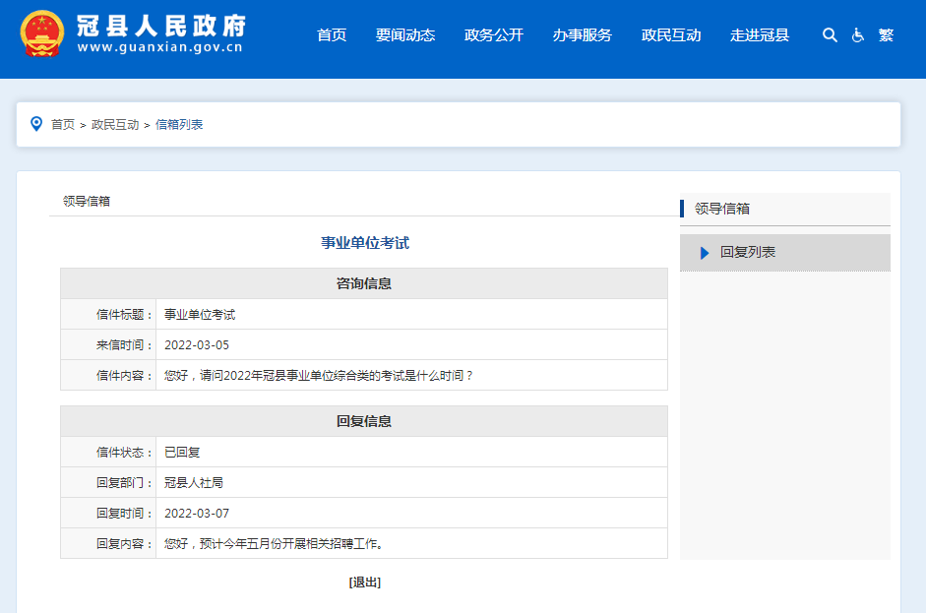Viewport: 926px width, 613px height.
Task: Click the blue arrow beside 回复列表
Action: click(704, 253)
